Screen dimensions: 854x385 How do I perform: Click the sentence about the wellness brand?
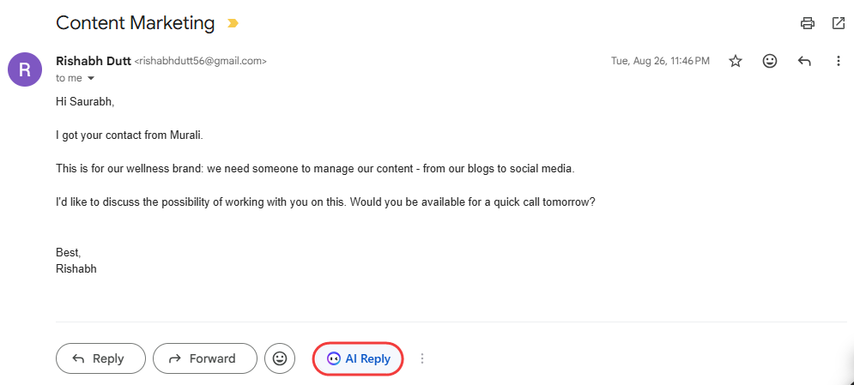[314, 169]
